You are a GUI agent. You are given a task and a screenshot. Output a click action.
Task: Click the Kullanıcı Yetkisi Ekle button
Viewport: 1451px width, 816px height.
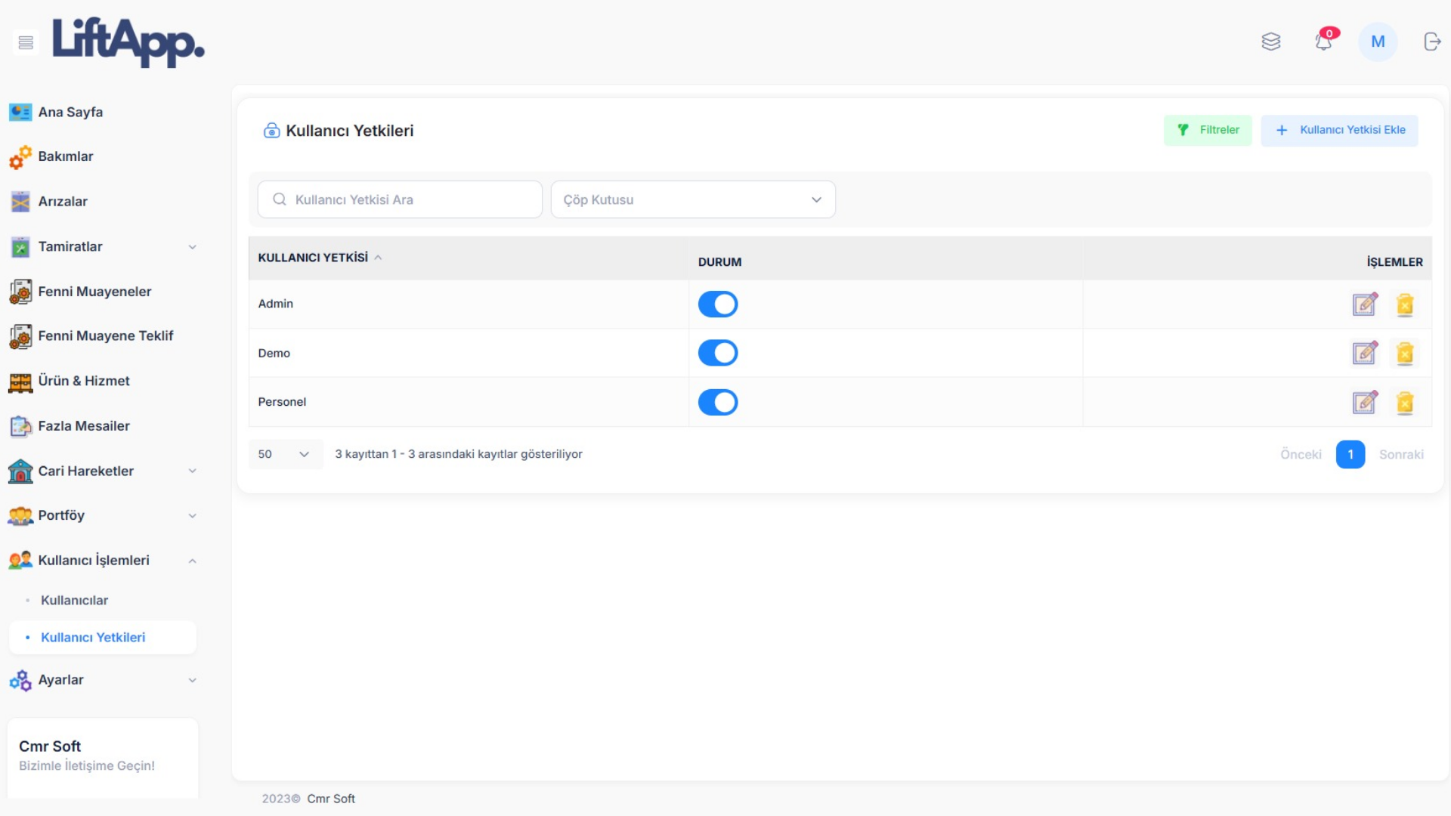point(1339,130)
